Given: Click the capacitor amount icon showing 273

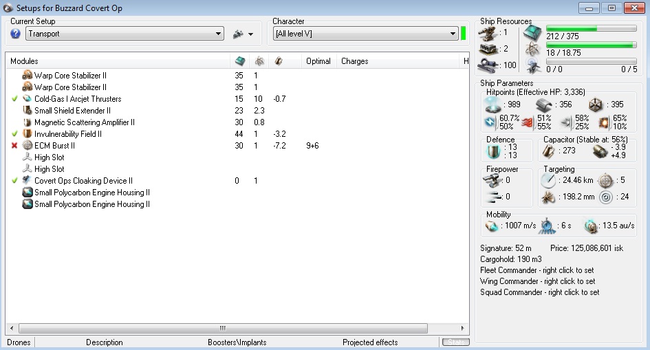Looking at the screenshot, I should tap(548, 151).
